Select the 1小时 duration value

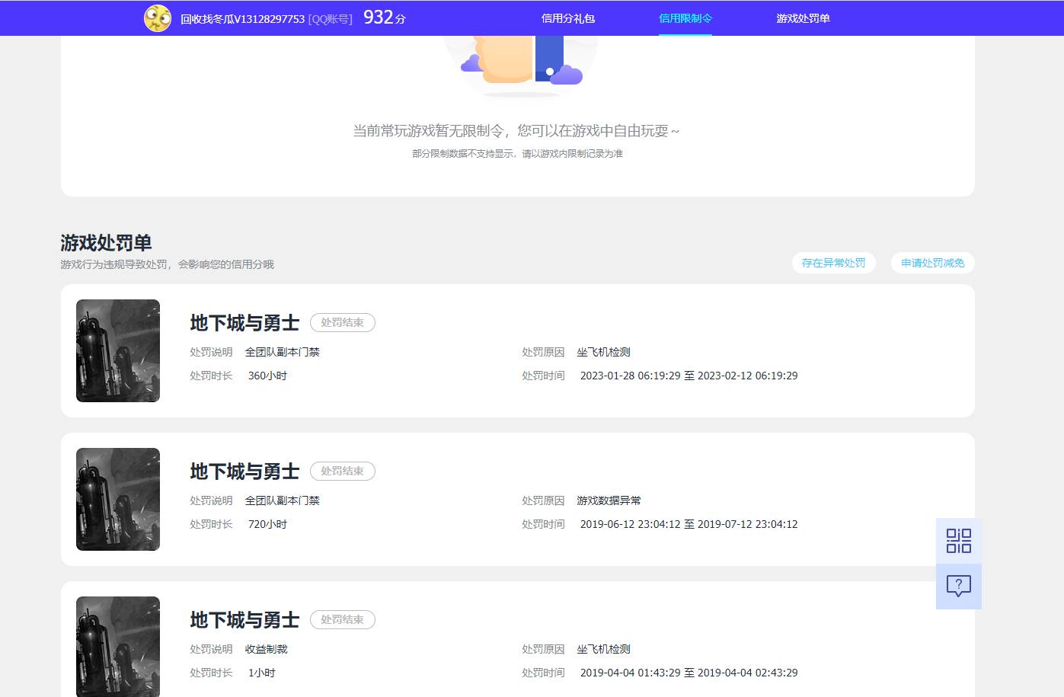(262, 673)
